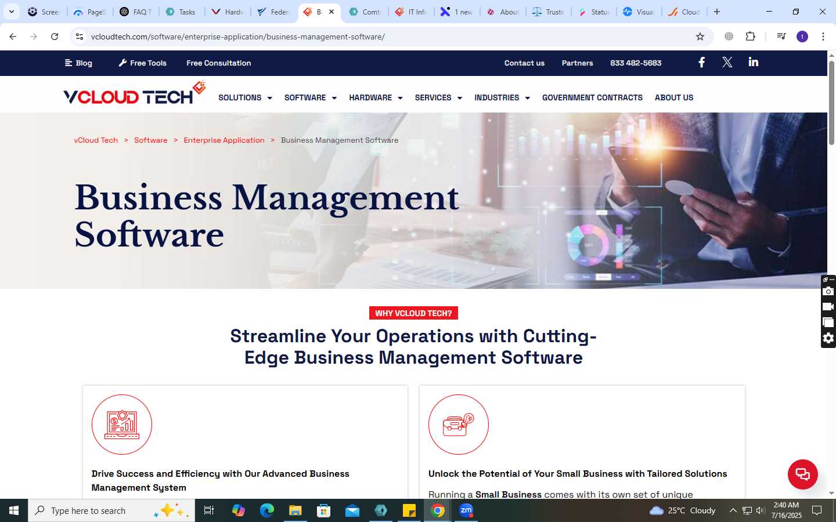Call 833 482-5683 phone link
The width and height of the screenshot is (836, 522).
coord(636,63)
